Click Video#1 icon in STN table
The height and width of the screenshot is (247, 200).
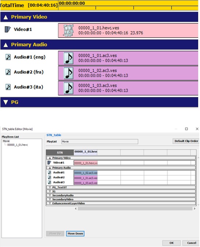pos(49,162)
